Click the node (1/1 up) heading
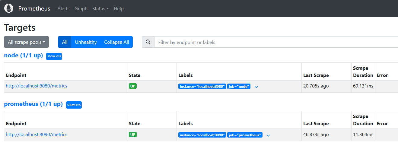The image size is (398, 165). pos(24,56)
